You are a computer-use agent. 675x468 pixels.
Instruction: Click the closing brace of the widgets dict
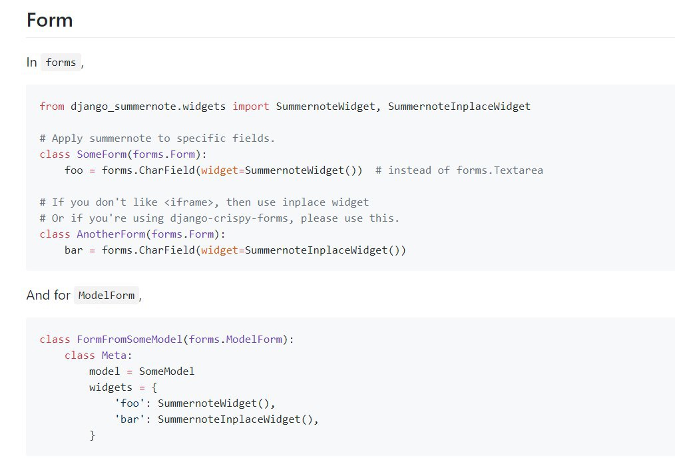pyautogui.click(x=92, y=435)
